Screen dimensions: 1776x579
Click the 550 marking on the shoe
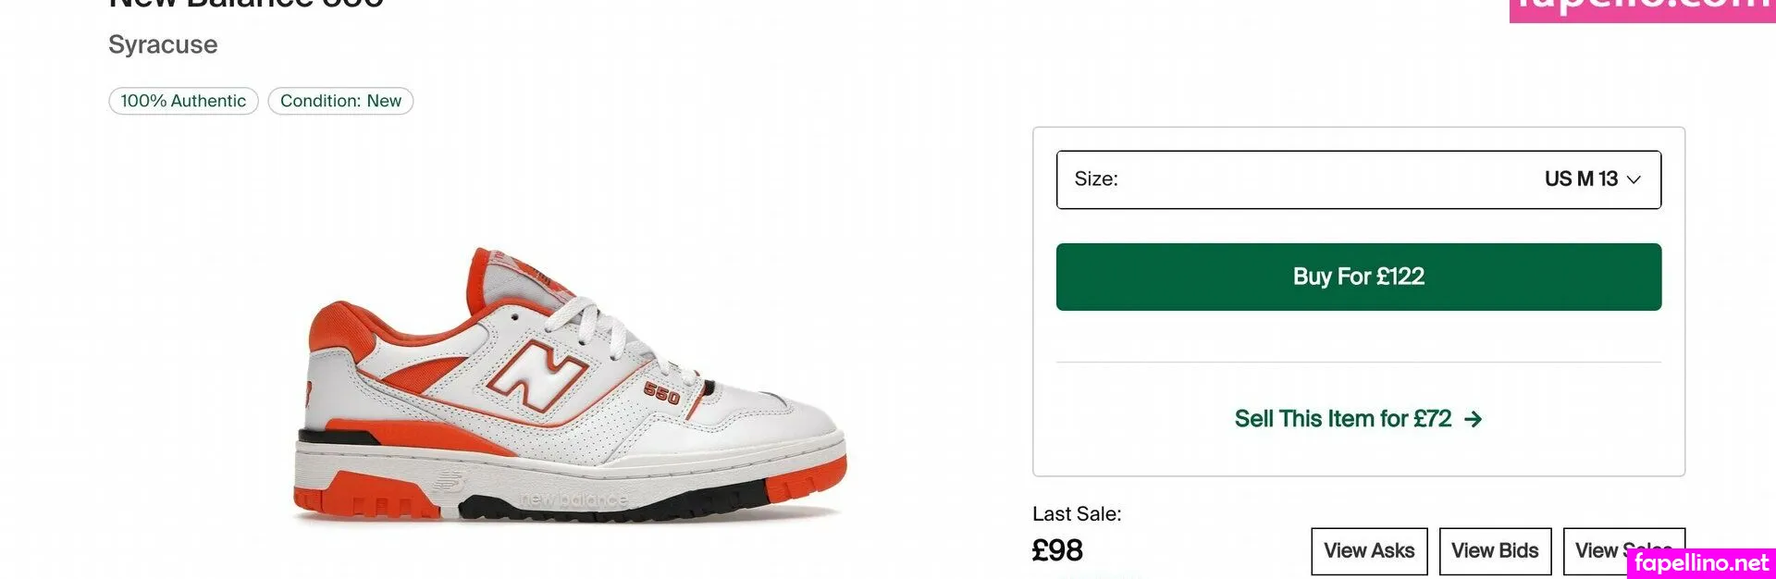click(x=661, y=393)
